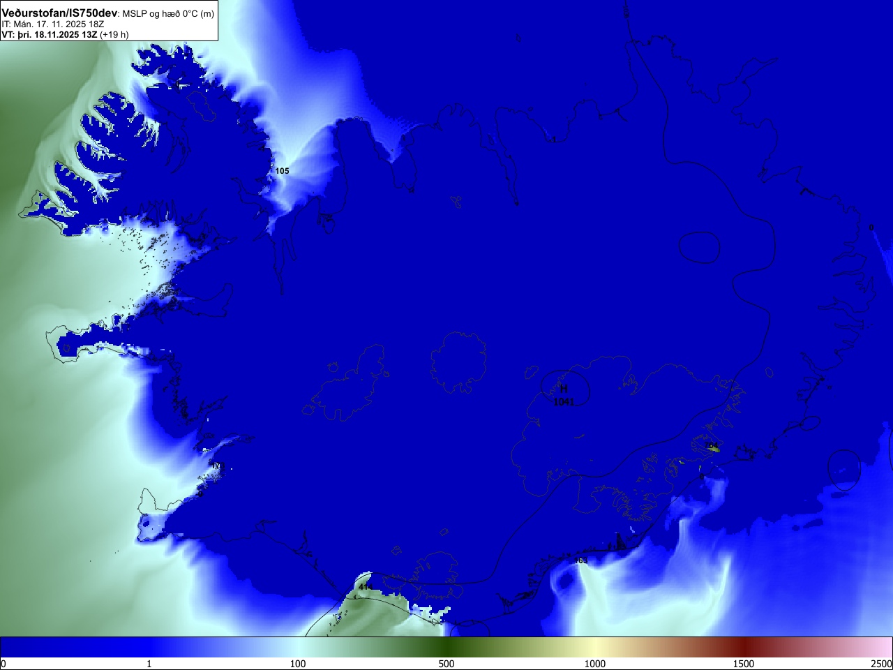Click the "41" map label near the south coast
Viewport: 893px width, 670px height.
click(363, 587)
